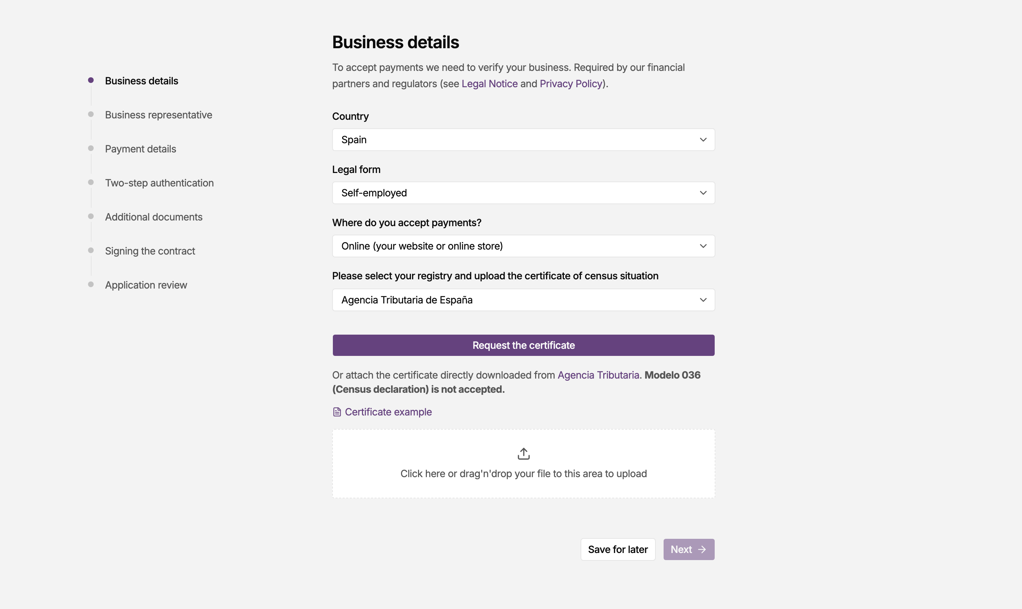Open the Agencia Tributaria link
Viewport: 1022px width, 609px height.
pos(598,375)
